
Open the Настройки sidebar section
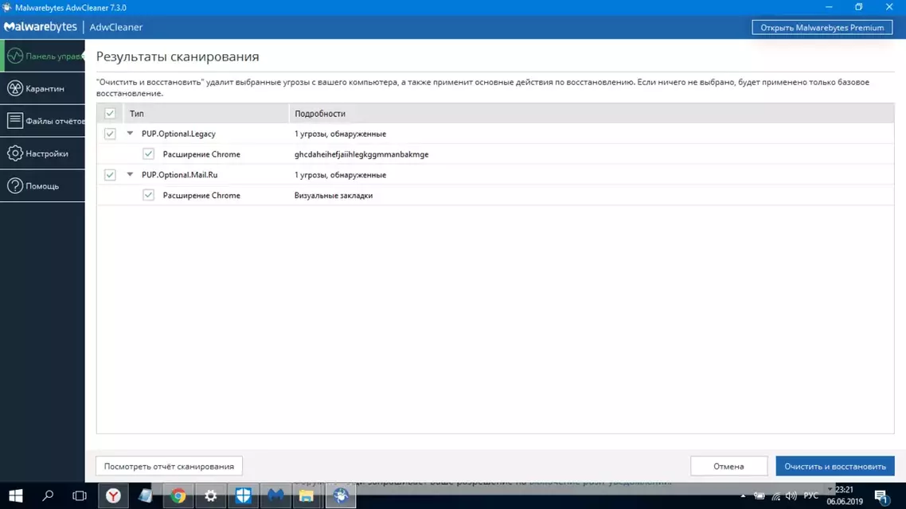[43, 153]
